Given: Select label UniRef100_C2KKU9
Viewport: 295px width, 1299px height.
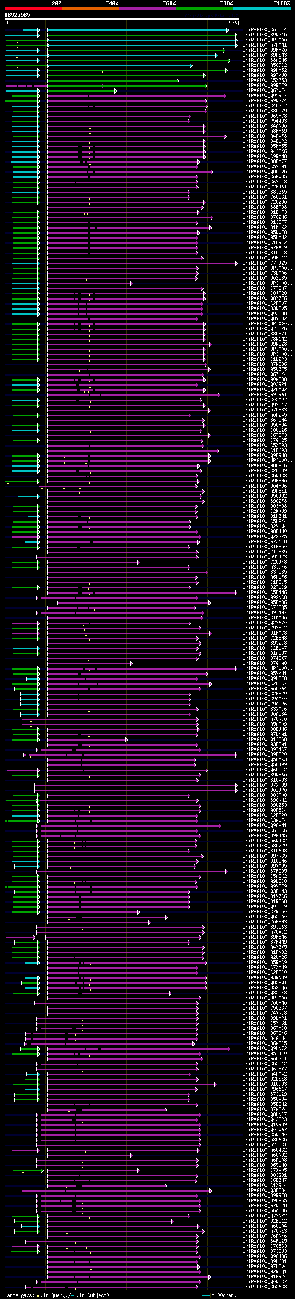Looking at the screenshot, I should (x=265, y=511).
